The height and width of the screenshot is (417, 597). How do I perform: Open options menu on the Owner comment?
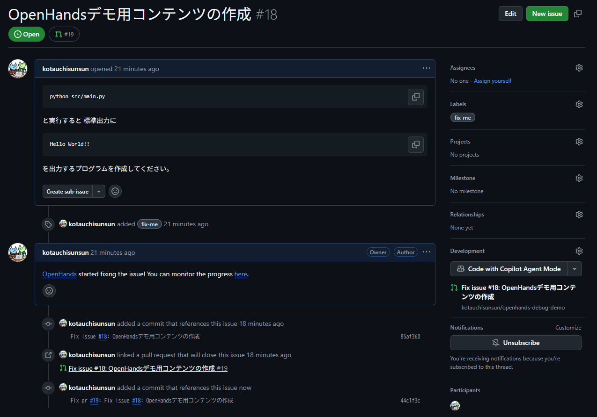click(426, 252)
